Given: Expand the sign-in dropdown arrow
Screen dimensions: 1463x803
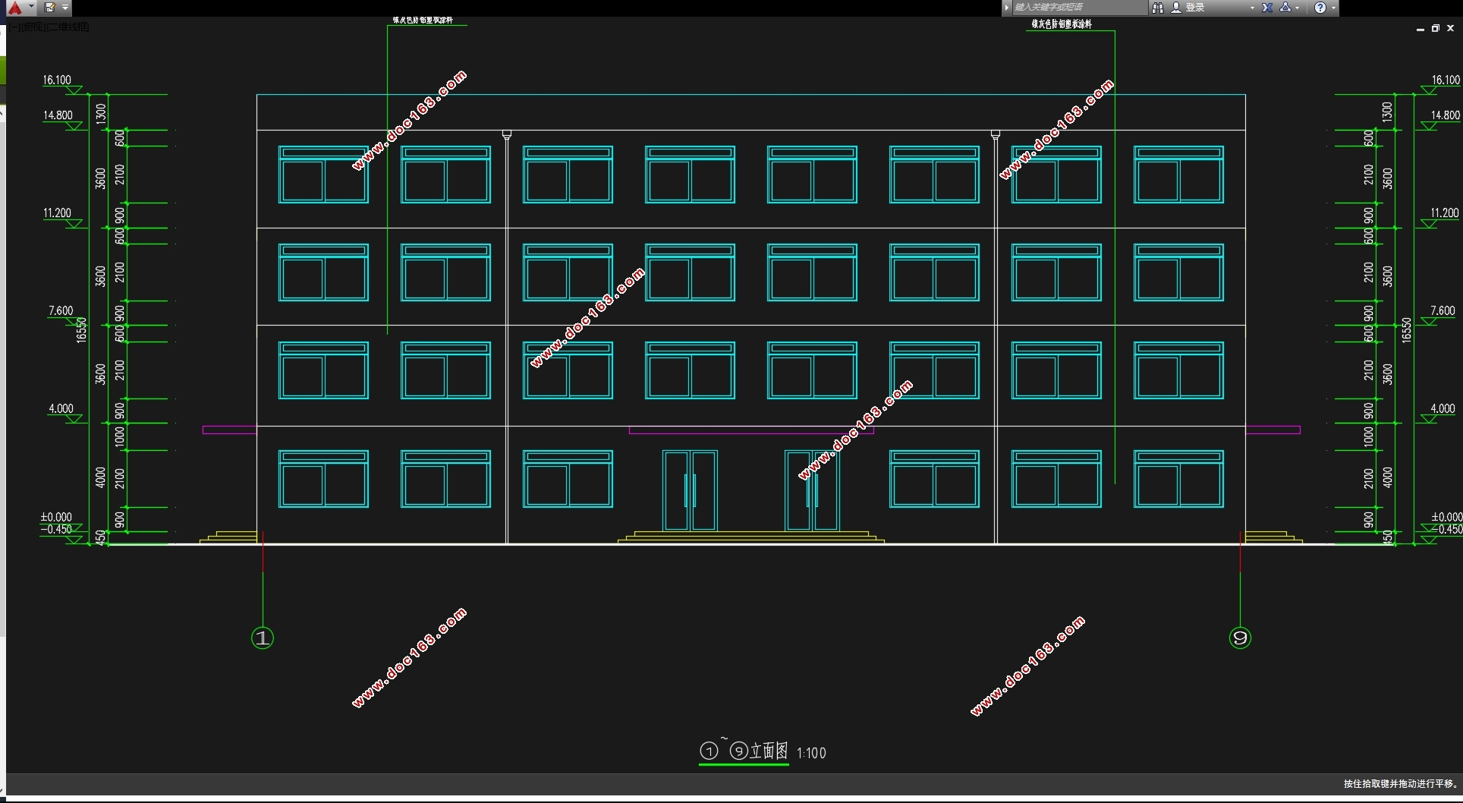Looking at the screenshot, I should (1252, 8).
